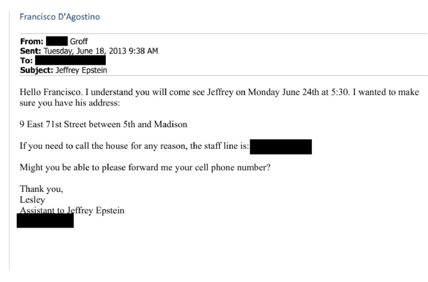
Task: Select the redacted sender first name box
Action: [x=57, y=41]
